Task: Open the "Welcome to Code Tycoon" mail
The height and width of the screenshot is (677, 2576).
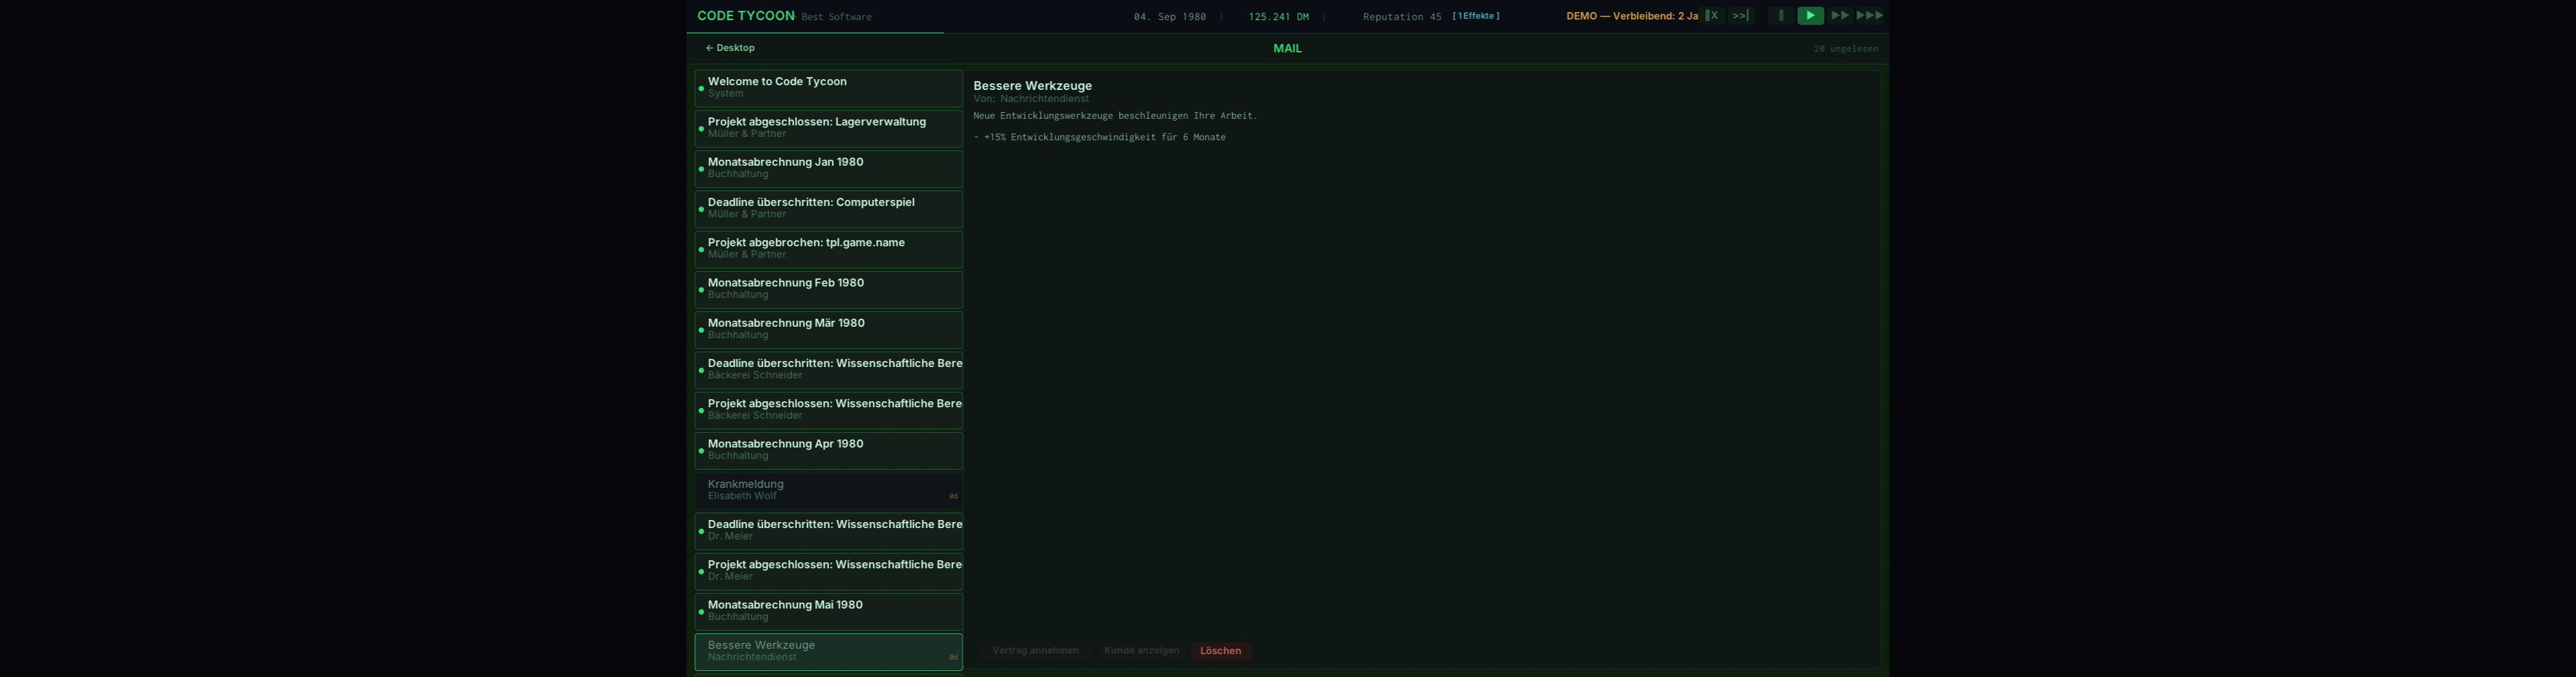Action: tap(828, 88)
